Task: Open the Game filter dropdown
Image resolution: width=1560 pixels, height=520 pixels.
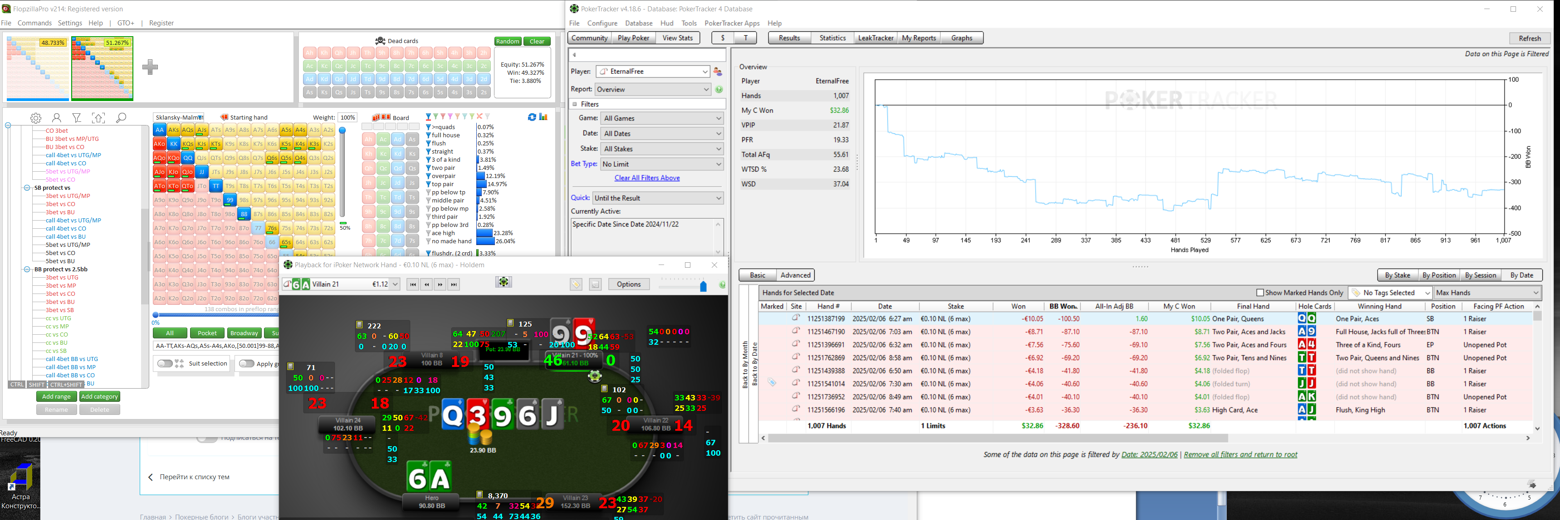Action: pyautogui.click(x=662, y=119)
